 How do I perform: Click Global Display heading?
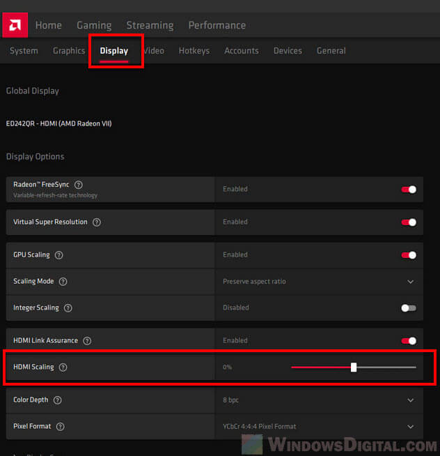point(33,91)
